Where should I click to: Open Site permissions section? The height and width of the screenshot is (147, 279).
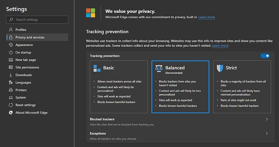(37, 67)
